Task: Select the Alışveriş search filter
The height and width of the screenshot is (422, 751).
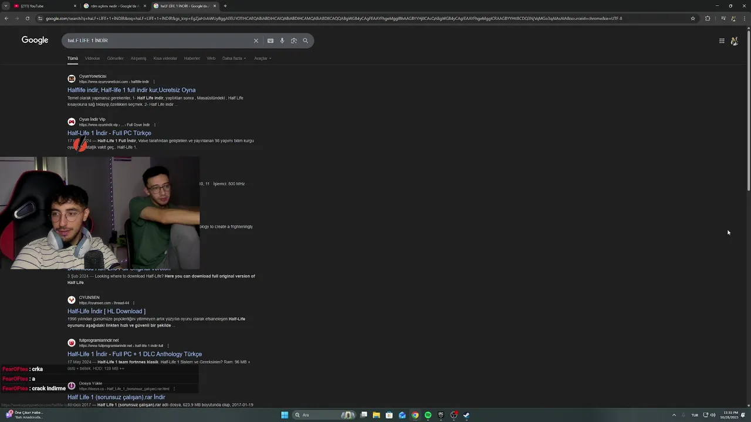Action: (x=138, y=58)
